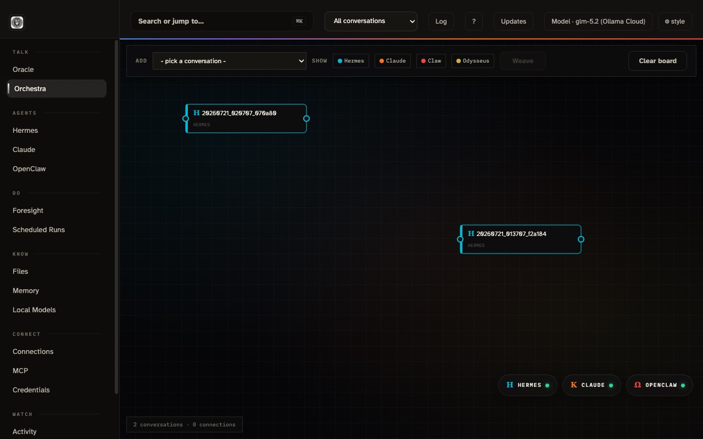Click the OpenClaw omega status chip icon
The height and width of the screenshot is (439, 703).
pyautogui.click(x=638, y=385)
